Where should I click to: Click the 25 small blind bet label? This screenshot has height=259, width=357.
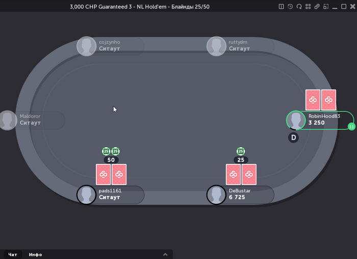click(x=241, y=160)
